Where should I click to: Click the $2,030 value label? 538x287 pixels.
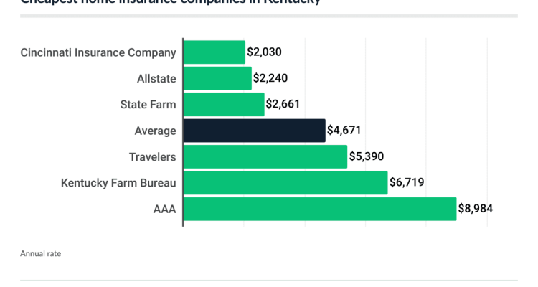[x=263, y=52]
